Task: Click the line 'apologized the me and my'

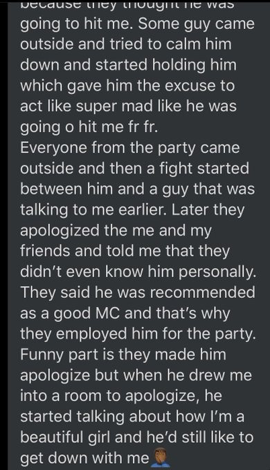Action: [116, 230]
